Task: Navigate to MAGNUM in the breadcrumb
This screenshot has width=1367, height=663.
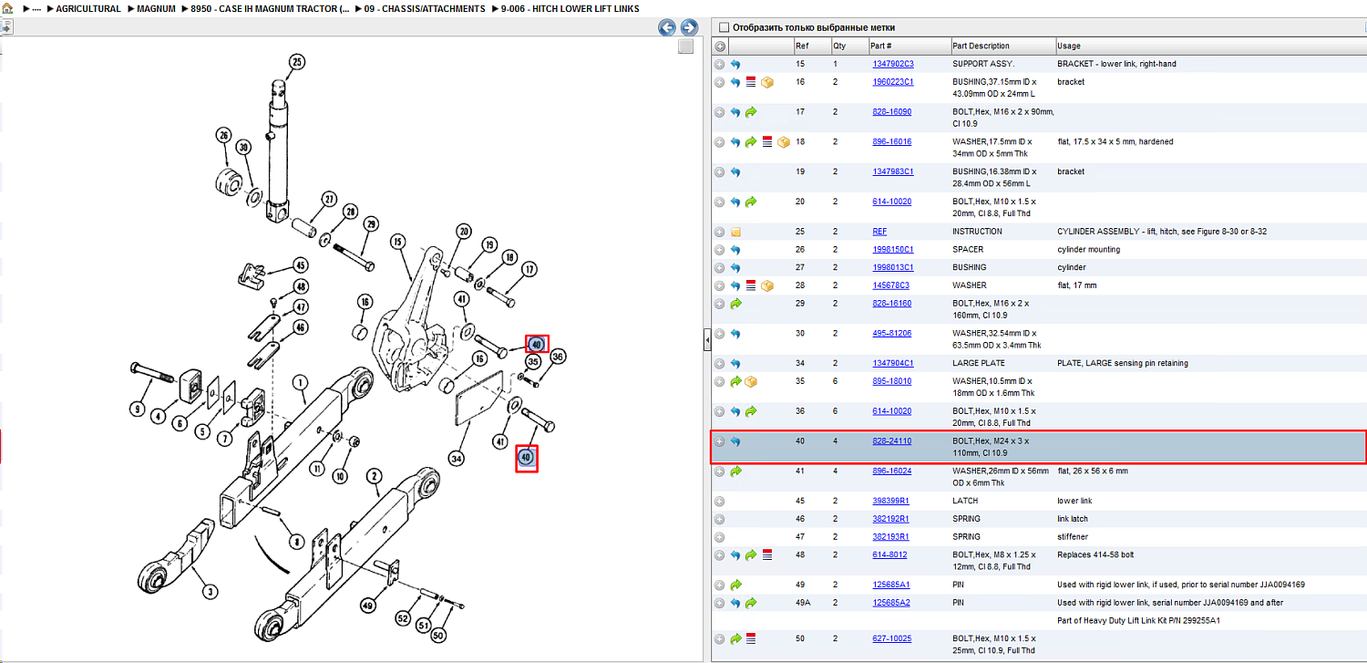Action: [x=157, y=9]
